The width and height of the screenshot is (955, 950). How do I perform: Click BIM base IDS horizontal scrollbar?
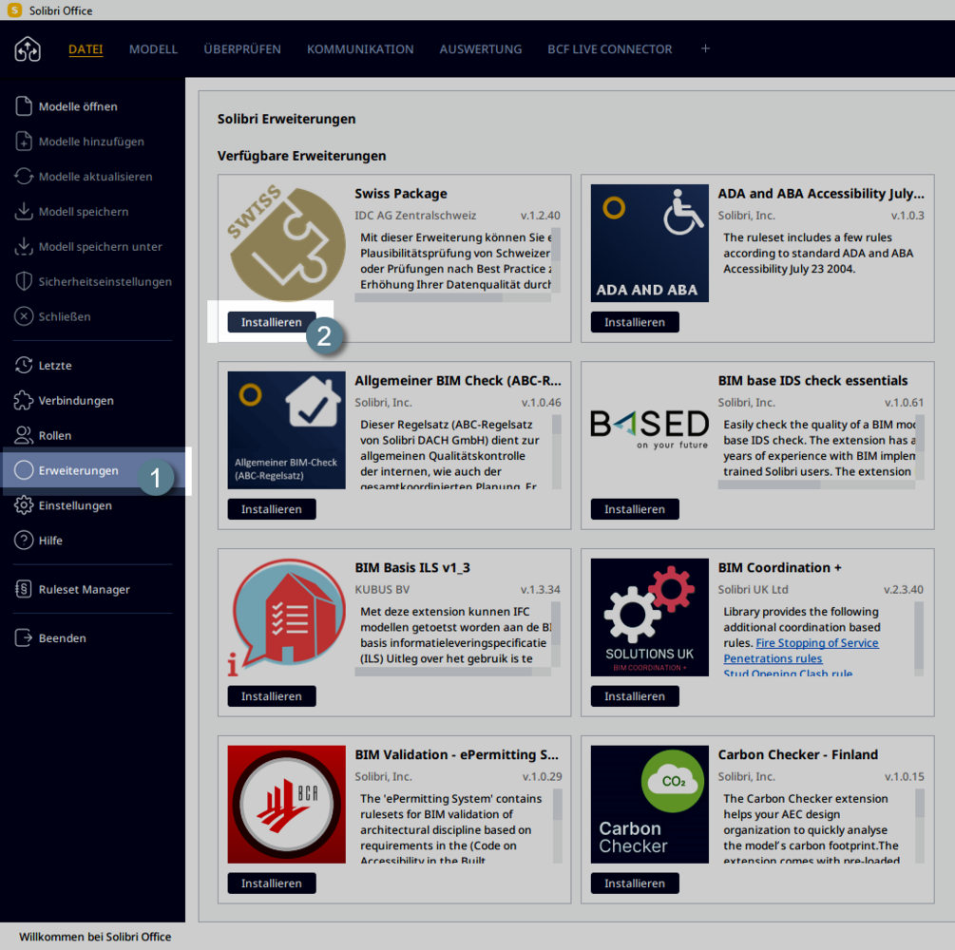[816, 484]
